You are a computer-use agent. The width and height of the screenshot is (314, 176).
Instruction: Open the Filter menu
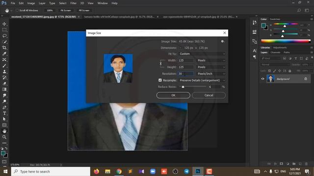[x=73, y=3]
